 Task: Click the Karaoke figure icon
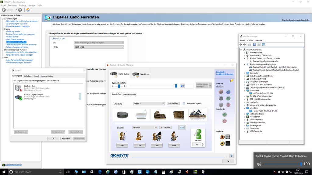198,134
